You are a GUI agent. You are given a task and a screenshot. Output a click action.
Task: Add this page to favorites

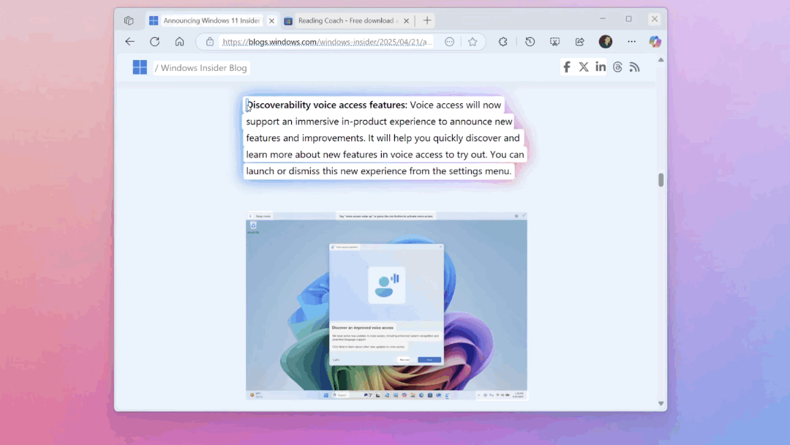click(x=473, y=42)
